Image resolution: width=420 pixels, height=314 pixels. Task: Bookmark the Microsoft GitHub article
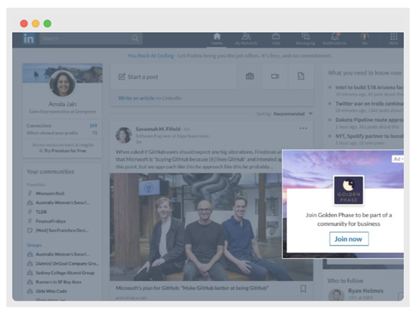[303, 289]
